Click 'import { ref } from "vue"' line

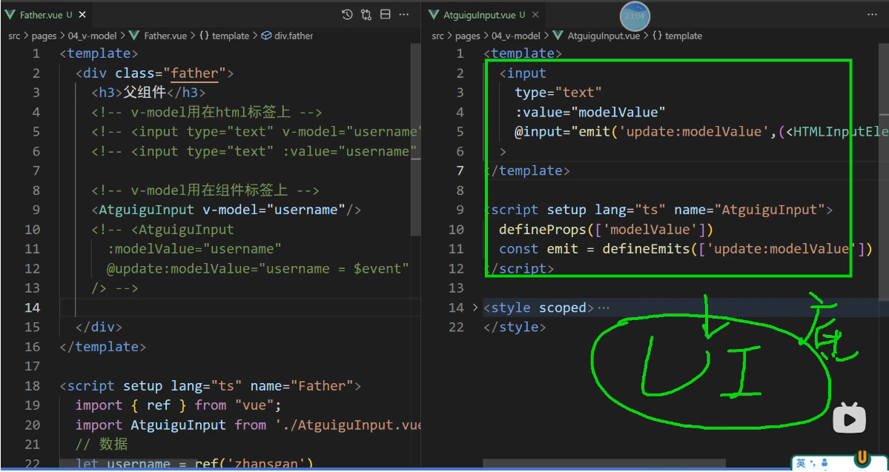pos(179,405)
